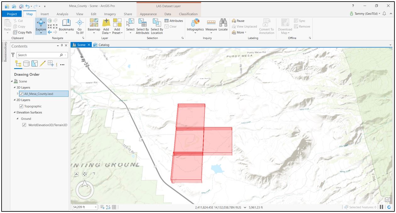
Task: Uncheck the All_Mesa_County.lasd layer checkbox
Action: point(21,94)
